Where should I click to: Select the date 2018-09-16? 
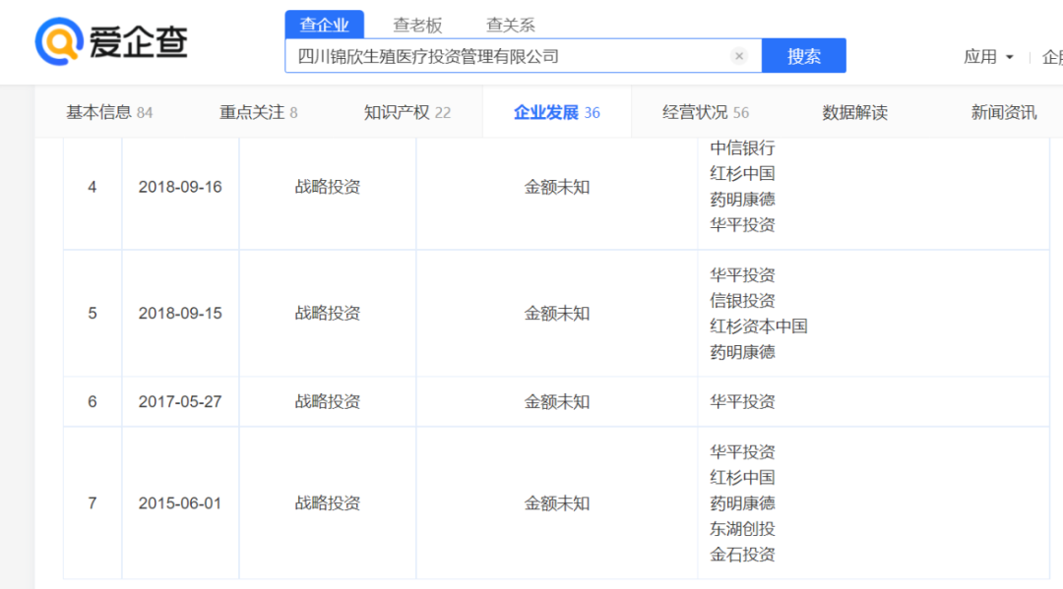180,187
